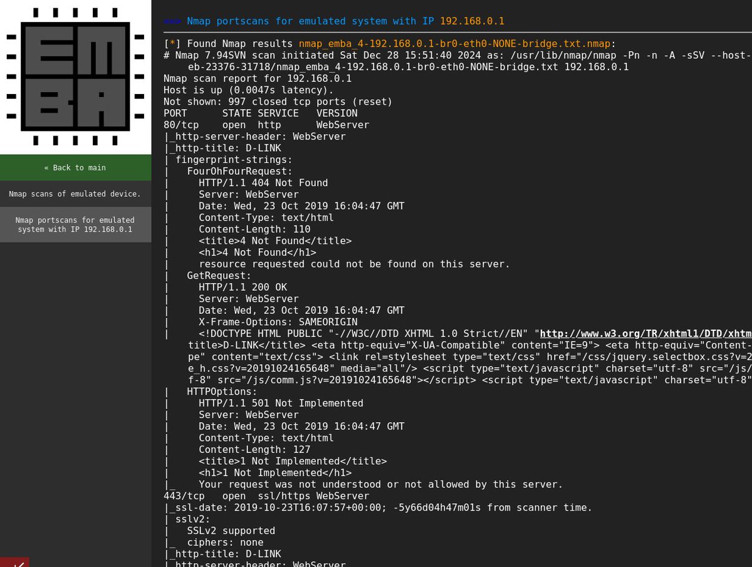Click the "[*] Found Nmap results" text

(228, 44)
